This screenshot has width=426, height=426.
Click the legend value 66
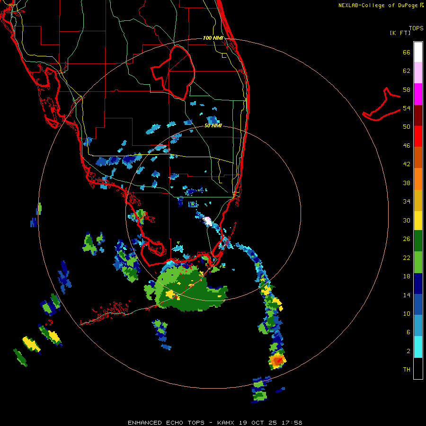[x=407, y=52]
